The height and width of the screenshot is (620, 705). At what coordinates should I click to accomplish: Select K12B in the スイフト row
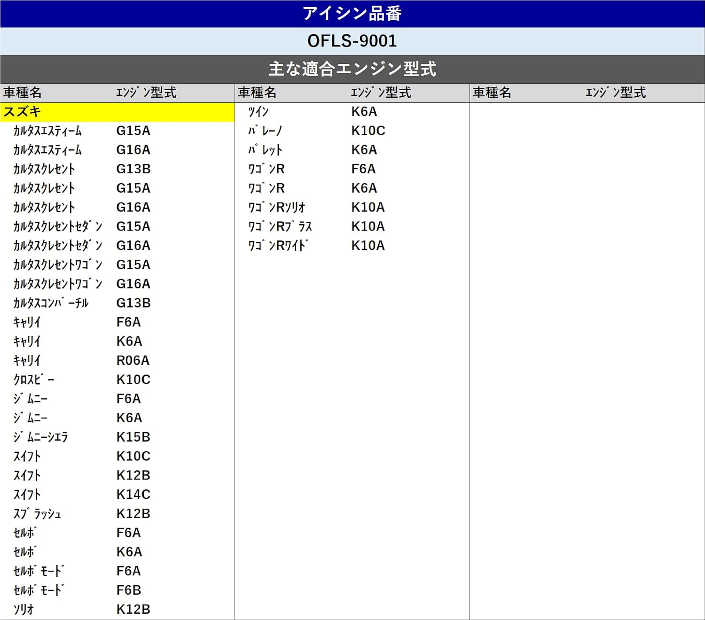[133, 475]
